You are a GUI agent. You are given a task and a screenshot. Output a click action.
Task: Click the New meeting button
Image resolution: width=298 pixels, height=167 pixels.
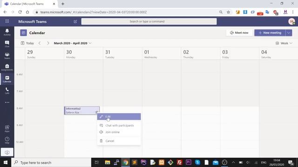270,33
